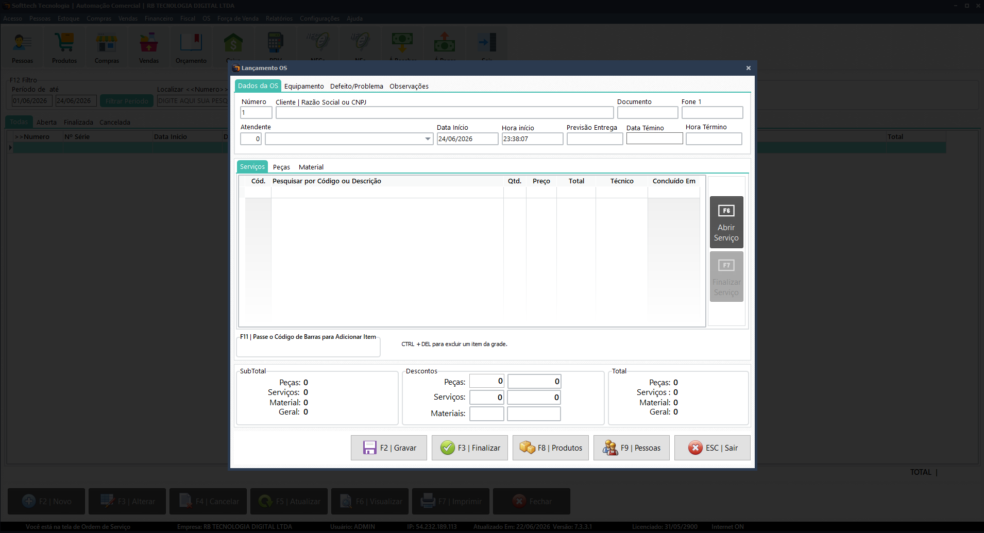The image size is (984, 533).
Task: Select Aberta filter tab in background
Action: (46, 122)
